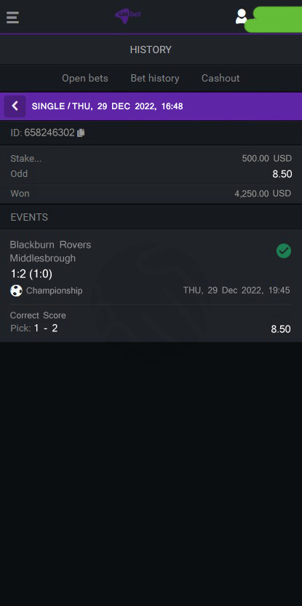Viewport: 302px width, 606px height.
Task: Click the green balance button
Action: point(274,20)
